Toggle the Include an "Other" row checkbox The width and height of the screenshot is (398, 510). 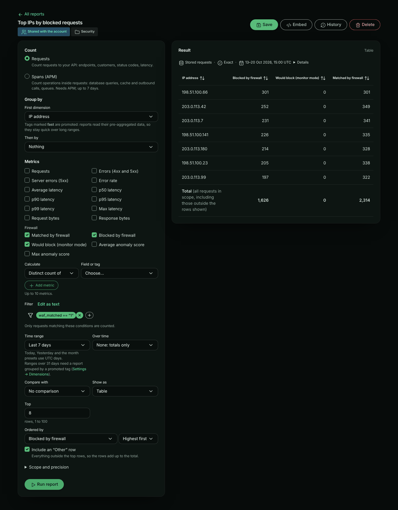(27, 449)
